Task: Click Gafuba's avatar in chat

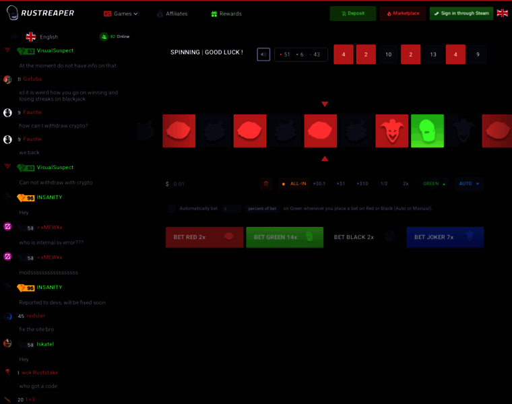Action: (7, 79)
